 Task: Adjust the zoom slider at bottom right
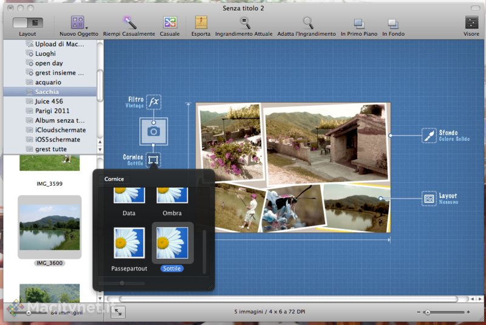[428, 312]
